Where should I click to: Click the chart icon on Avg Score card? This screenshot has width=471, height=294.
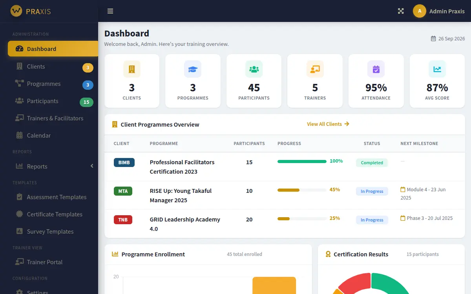click(x=437, y=69)
